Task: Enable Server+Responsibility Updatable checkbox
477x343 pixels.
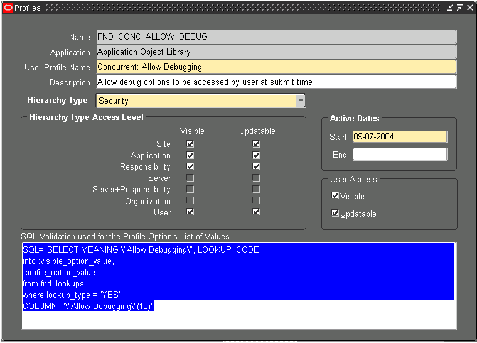Action: [256, 189]
